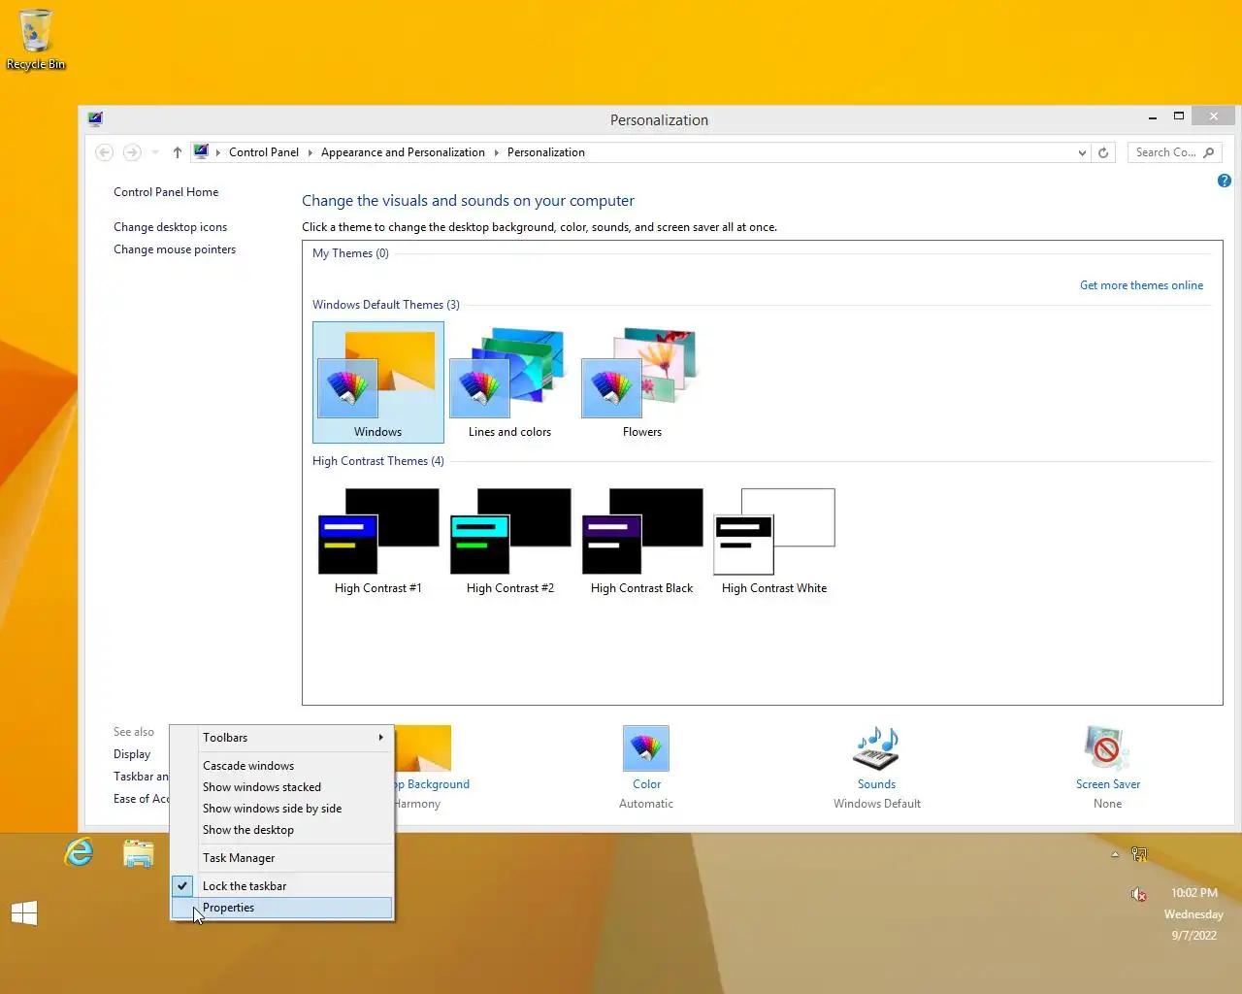
Task: Show hidden tray icons arrow
Action: pos(1115,854)
